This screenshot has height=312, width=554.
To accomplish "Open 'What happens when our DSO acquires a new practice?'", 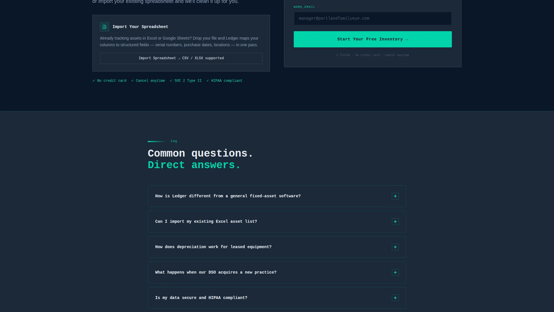I will pos(277,272).
